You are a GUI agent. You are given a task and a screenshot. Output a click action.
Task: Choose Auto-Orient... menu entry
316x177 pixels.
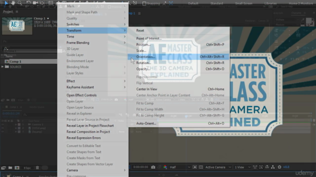pos(179,123)
